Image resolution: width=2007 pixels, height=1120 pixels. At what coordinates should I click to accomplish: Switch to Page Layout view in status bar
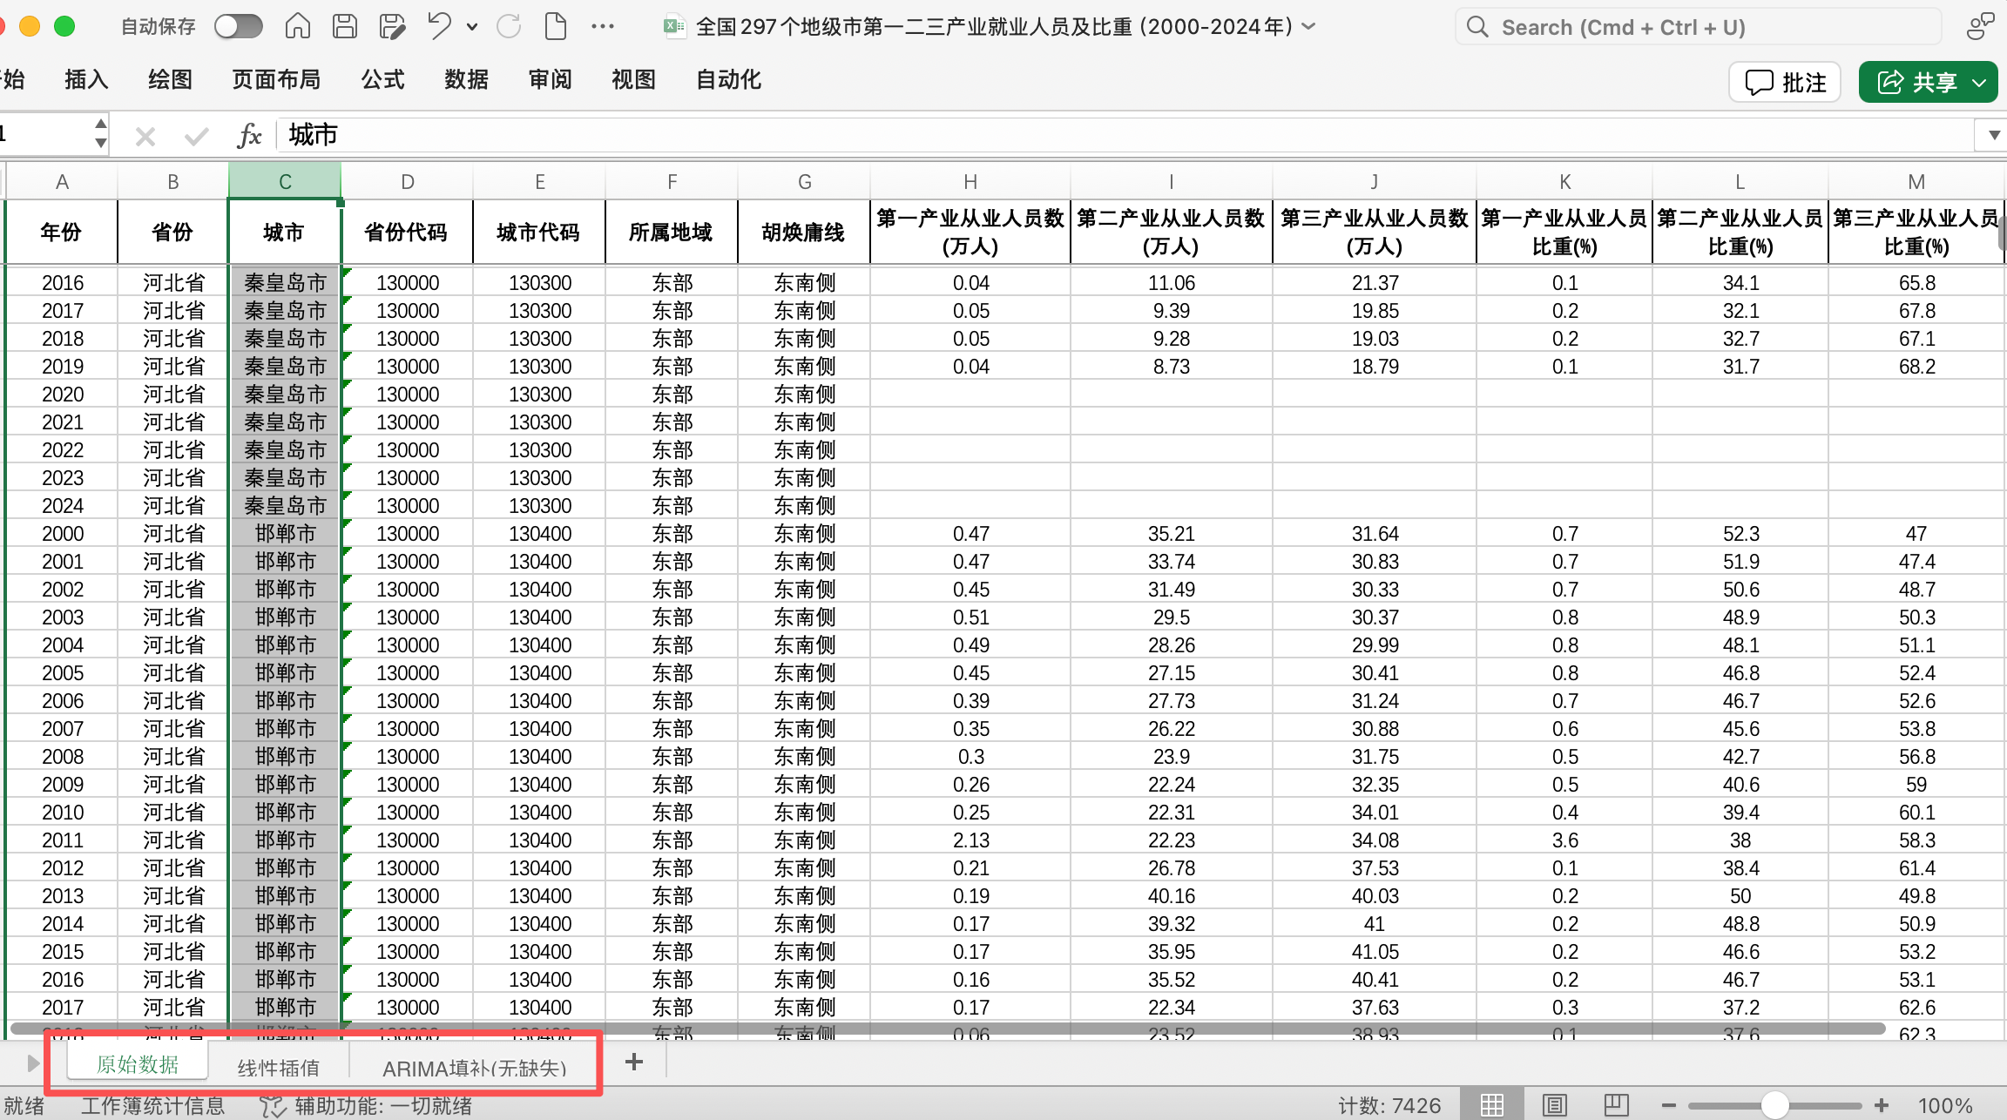tap(1555, 1105)
